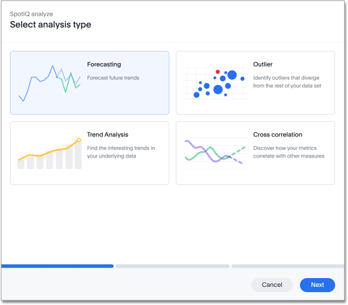Click the Forecasting title text
The height and width of the screenshot is (305, 348).
point(104,64)
